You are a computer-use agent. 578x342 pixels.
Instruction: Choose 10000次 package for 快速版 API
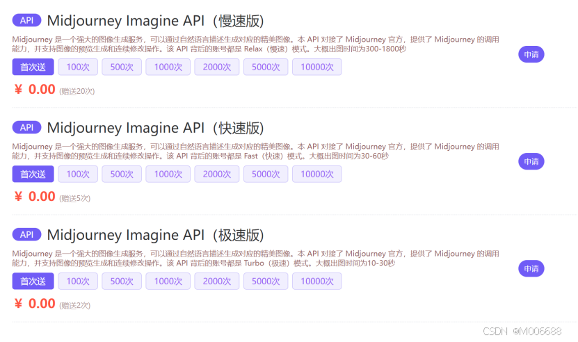tap(317, 174)
